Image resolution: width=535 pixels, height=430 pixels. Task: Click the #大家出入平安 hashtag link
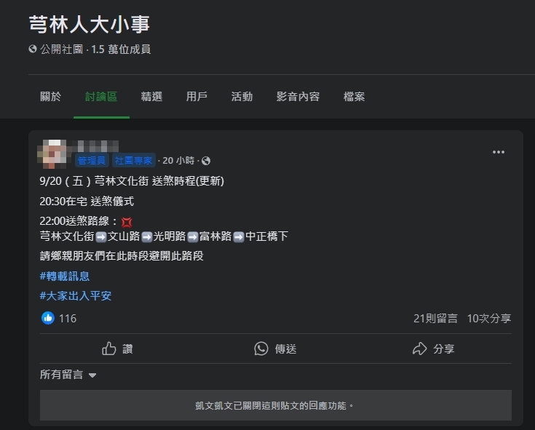(x=76, y=295)
